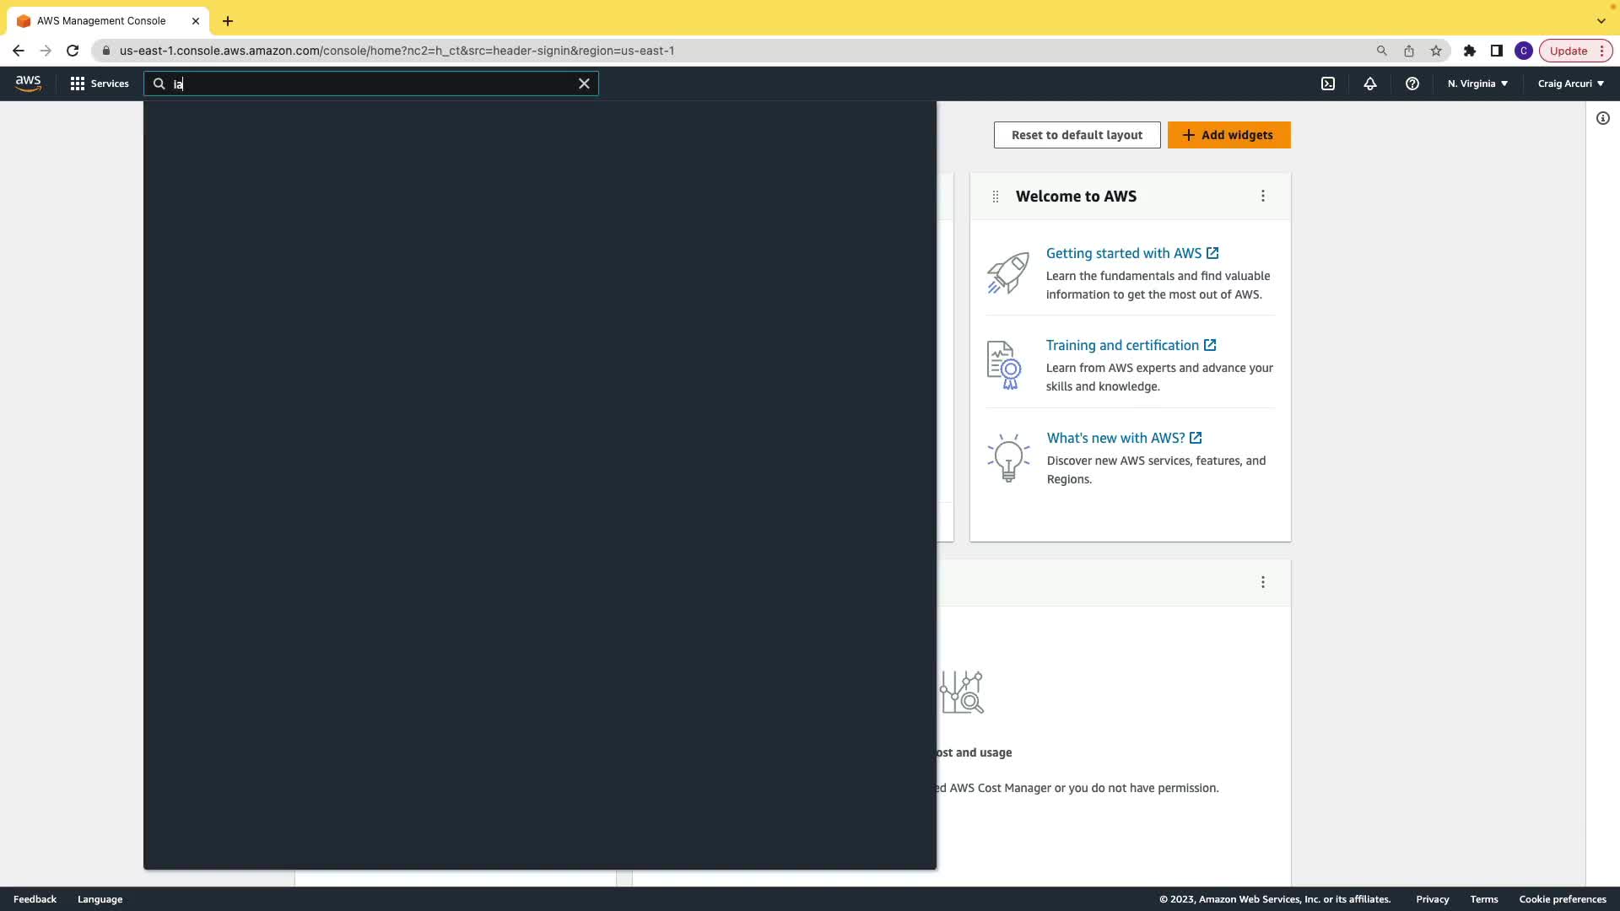Open the help question mark icon
The image size is (1620, 911).
point(1412,84)
